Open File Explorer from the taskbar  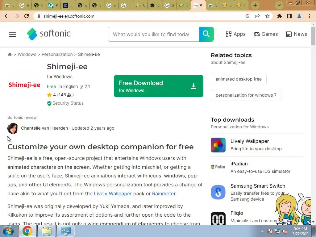pyautogui.click(x=47, y=231)
